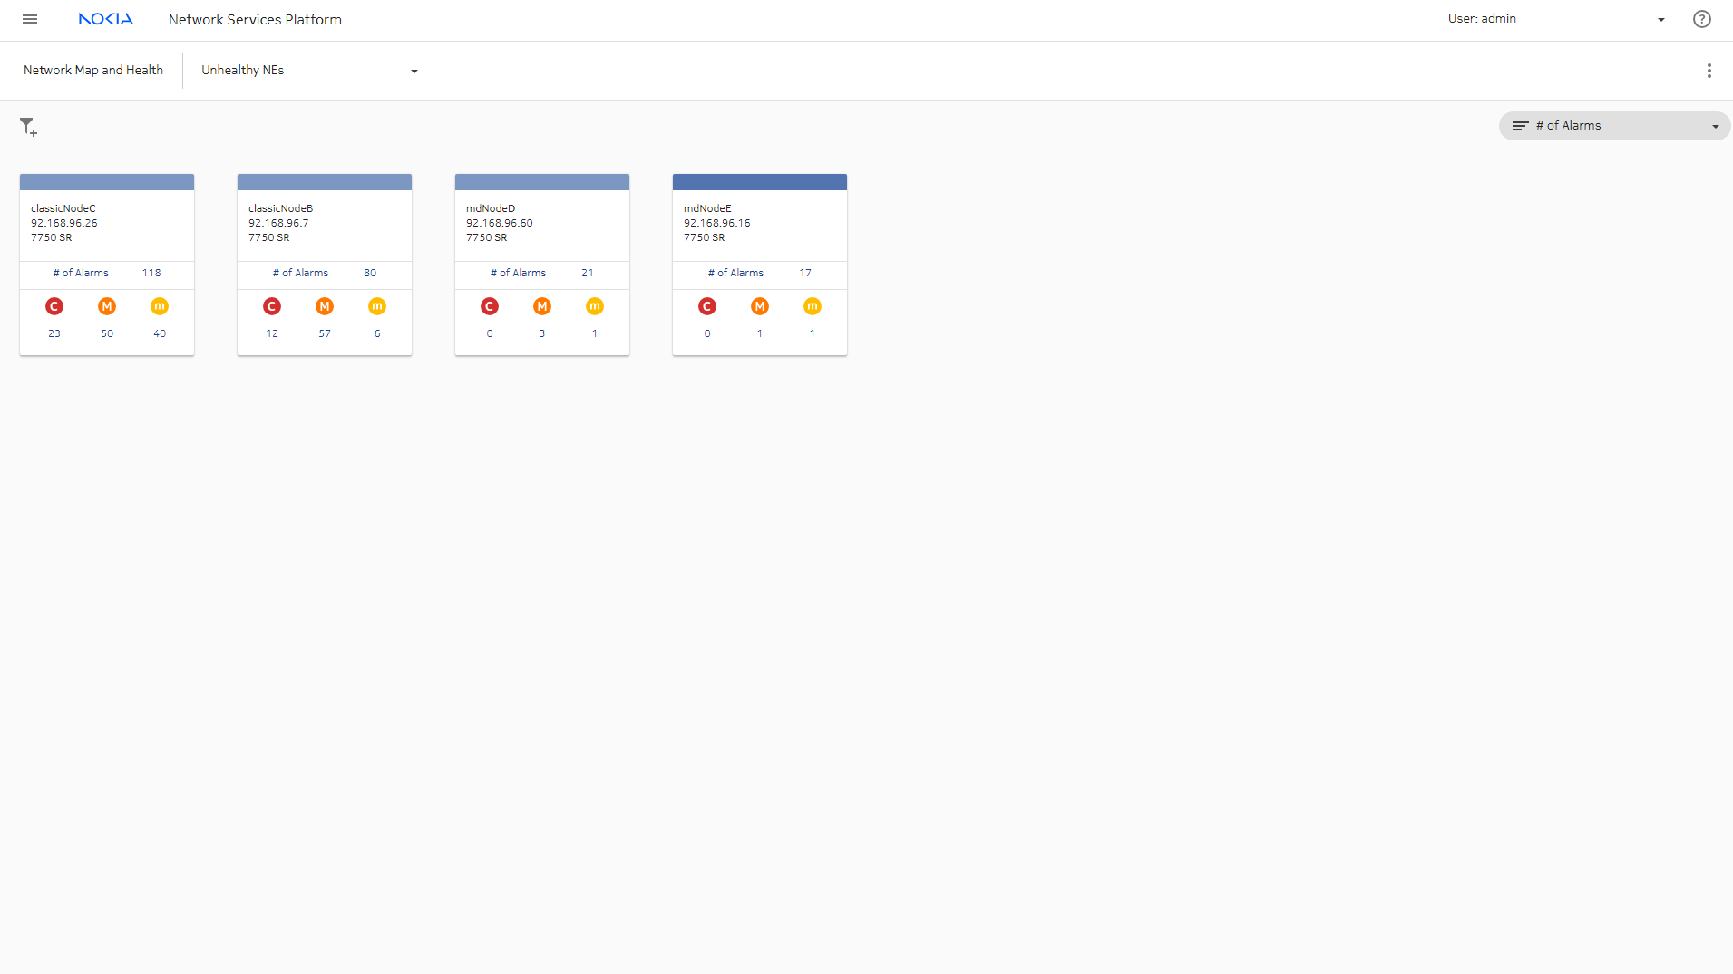Viewport: 1733px width, 974px height.
Task: Click the major alarm icon on classicNodeB
Action: (x=325, y=306)
